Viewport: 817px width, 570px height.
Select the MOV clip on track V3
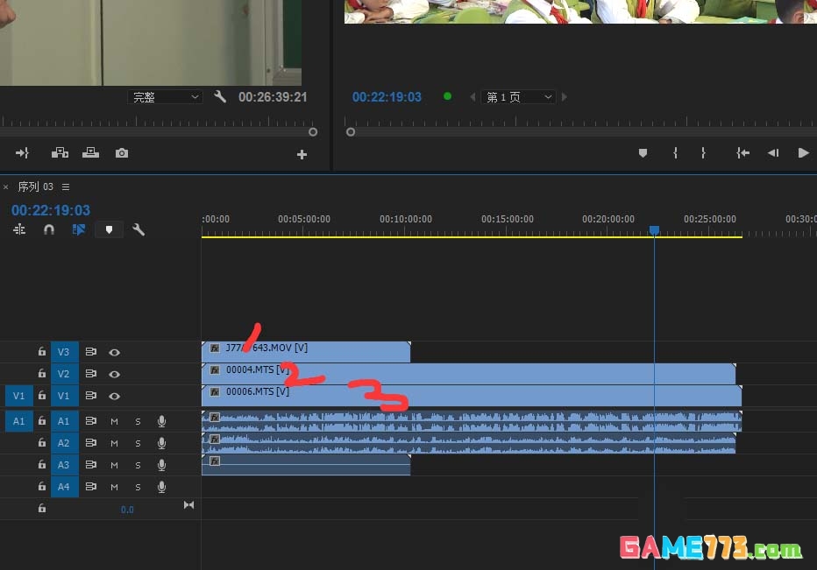306,352
